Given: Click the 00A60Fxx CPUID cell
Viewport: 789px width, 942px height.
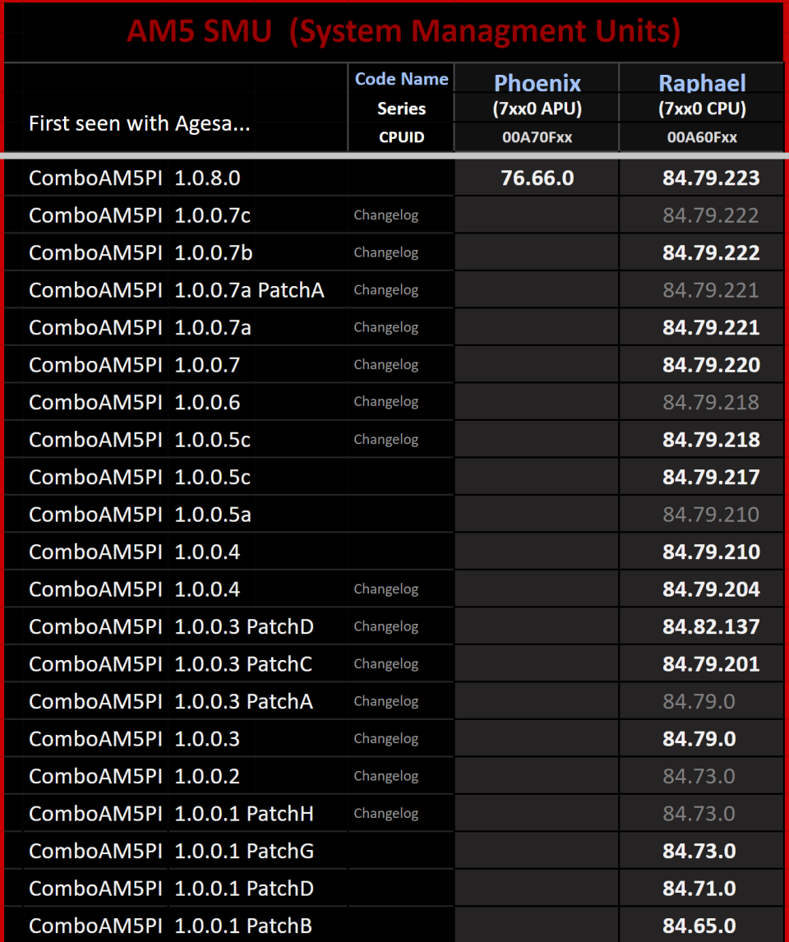Looking at the screenshot, I should tap(702, 138).
